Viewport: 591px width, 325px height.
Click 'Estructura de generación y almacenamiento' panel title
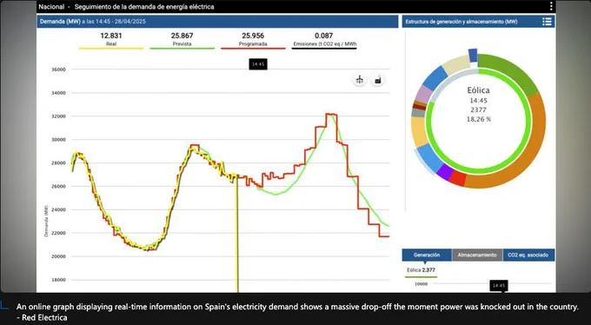[x=462, y=22]
